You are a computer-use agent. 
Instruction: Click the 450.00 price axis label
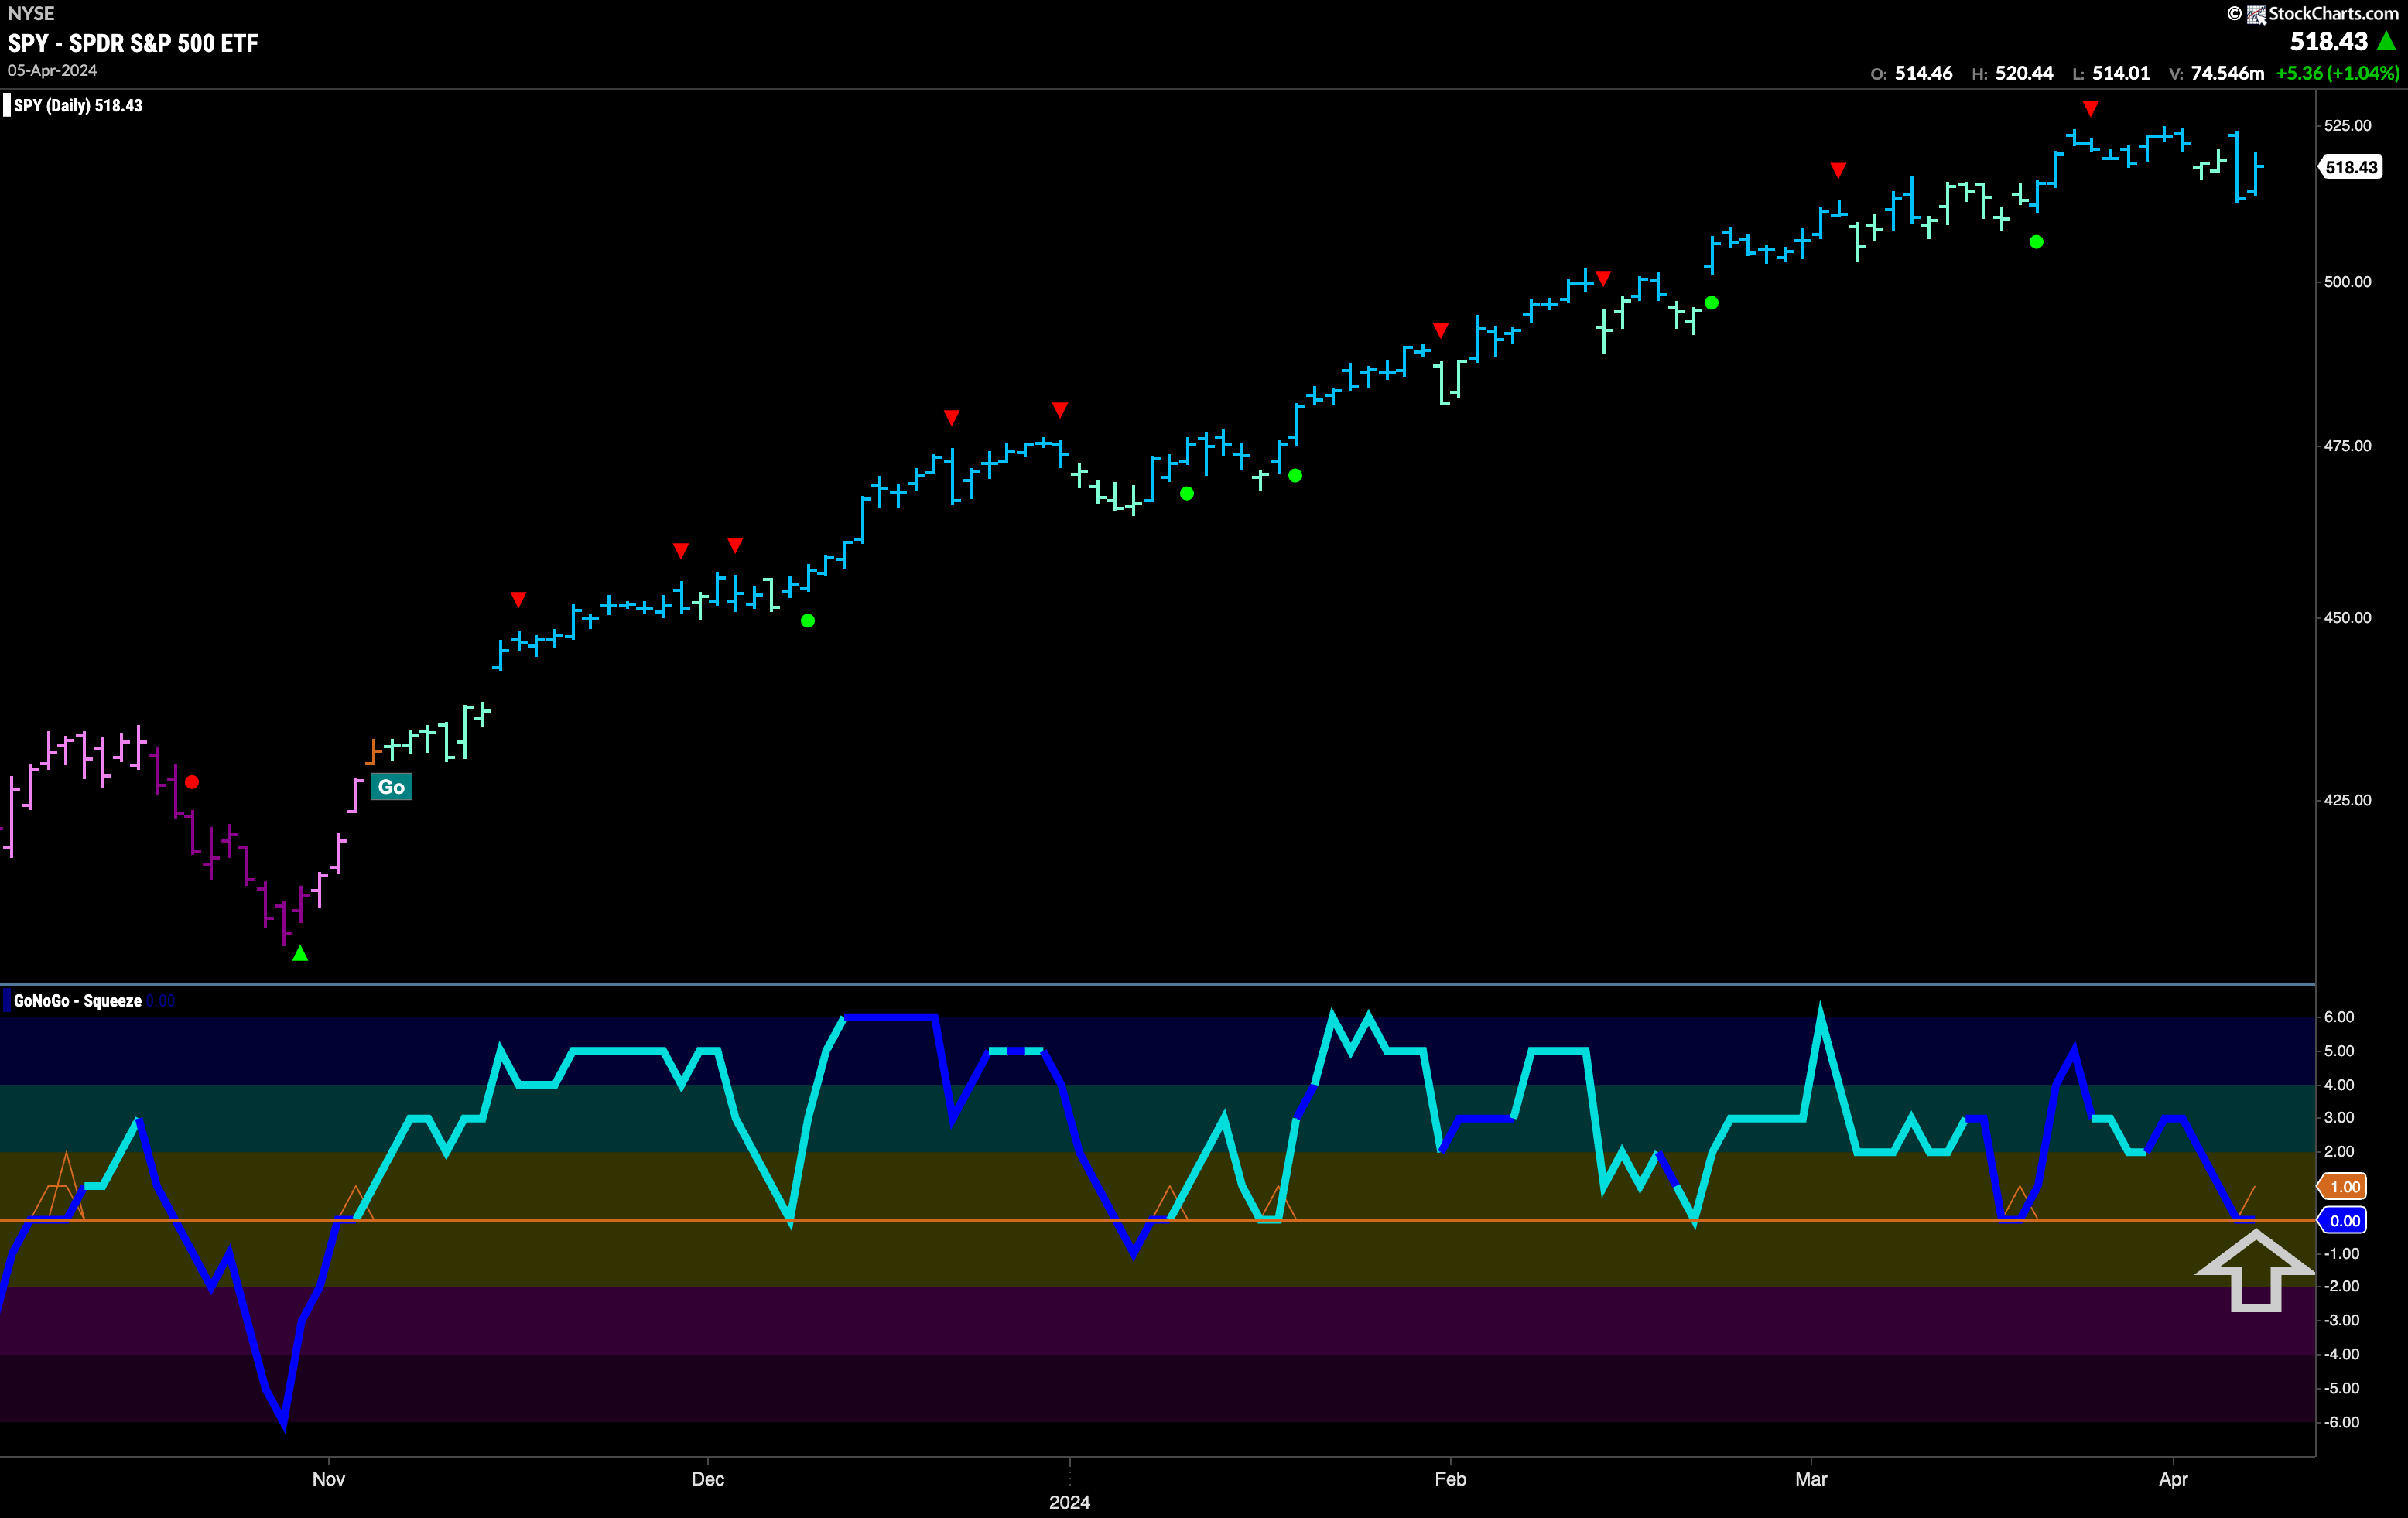(2347, 618)
